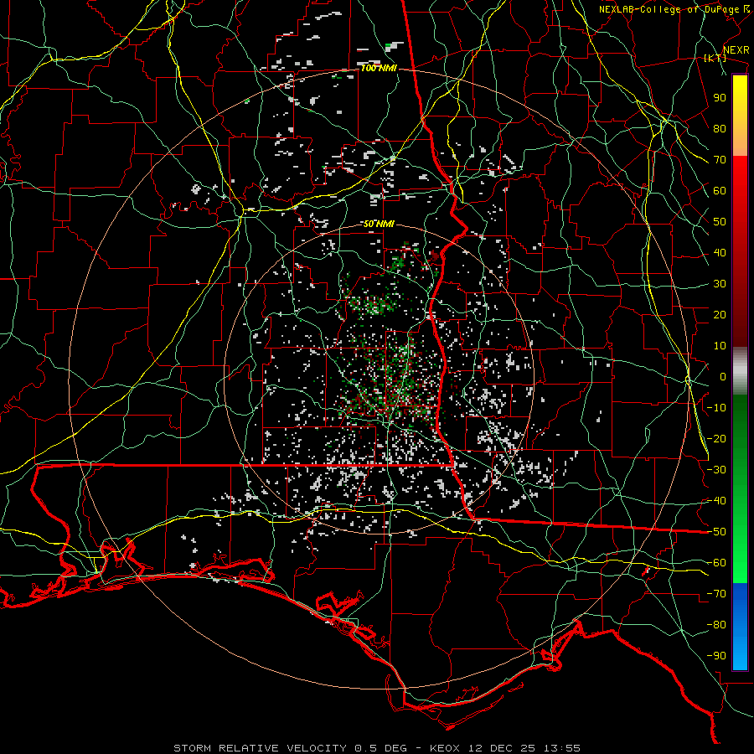
Task: Click the "0.5 DEG" elevation angle text
Action: point(381,748)
